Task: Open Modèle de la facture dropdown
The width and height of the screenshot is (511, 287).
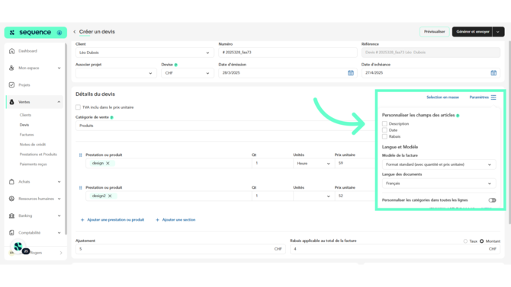Action: coord(439,164)
